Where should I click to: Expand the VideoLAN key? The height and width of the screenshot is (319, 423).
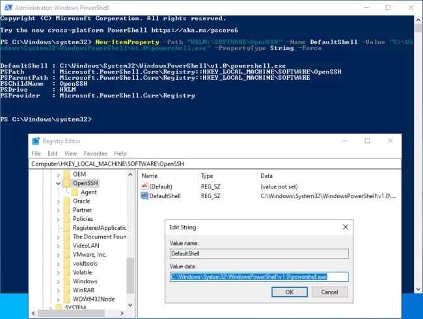59,246
